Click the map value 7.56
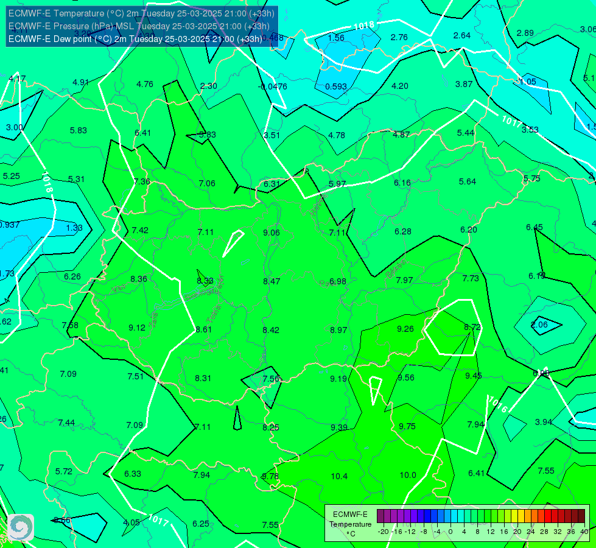The height and width of the screenshot is (548, 596). 272,379
